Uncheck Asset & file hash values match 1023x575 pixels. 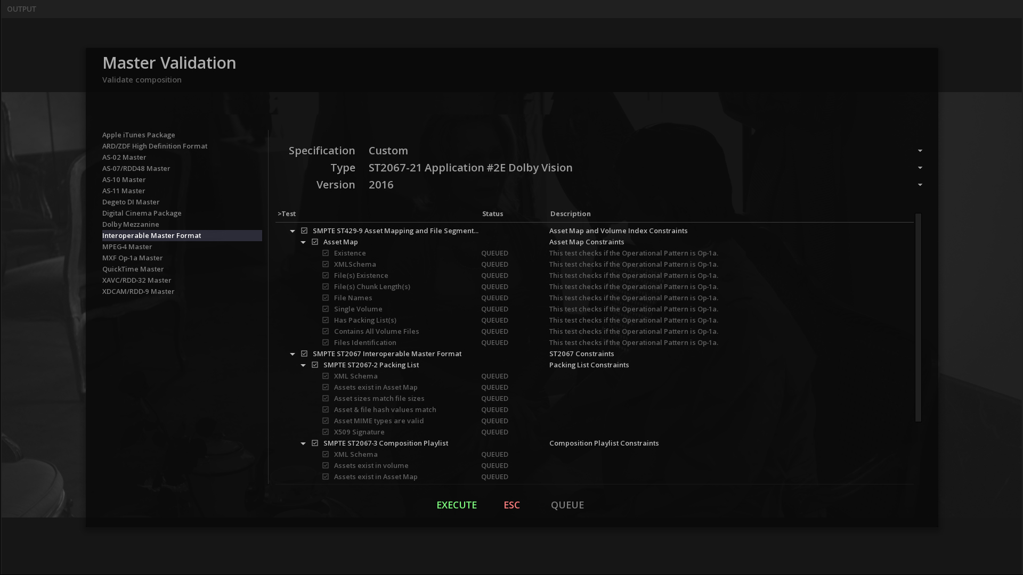[x=326, y=409]
